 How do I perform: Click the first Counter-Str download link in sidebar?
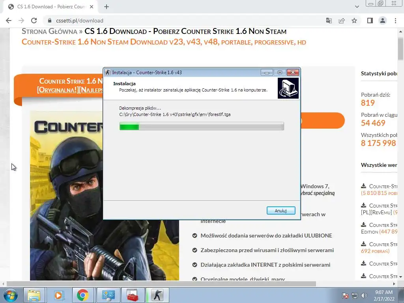pos(383,186)
